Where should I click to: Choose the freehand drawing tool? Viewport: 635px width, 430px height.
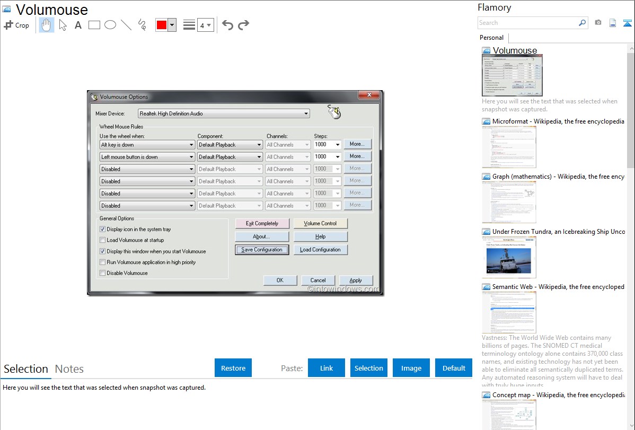click(142, 25)
